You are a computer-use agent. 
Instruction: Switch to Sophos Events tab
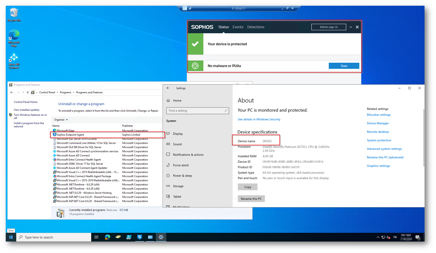(x=238, y=27)
